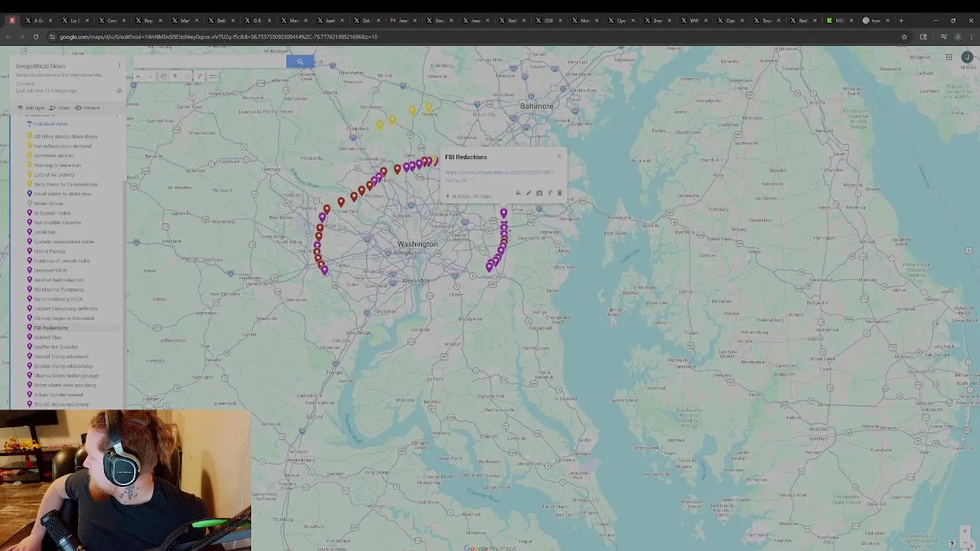Click the browser reload button
This screenshot has height=551, width=980.
[35, 37]
